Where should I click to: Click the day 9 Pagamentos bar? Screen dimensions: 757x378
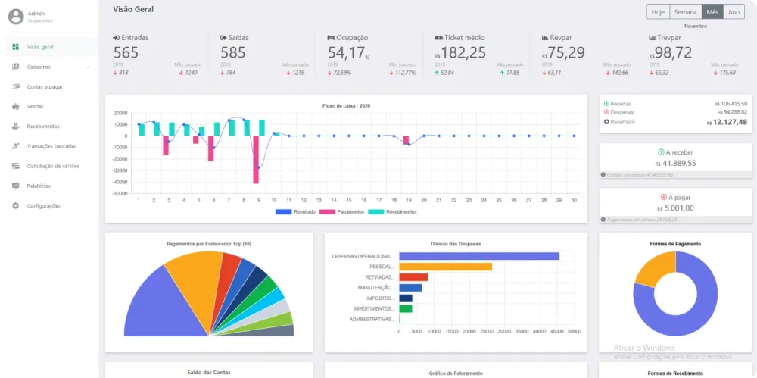coord(256,160)
